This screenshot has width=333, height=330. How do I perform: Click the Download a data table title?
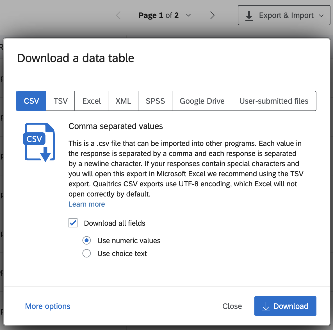76,58
